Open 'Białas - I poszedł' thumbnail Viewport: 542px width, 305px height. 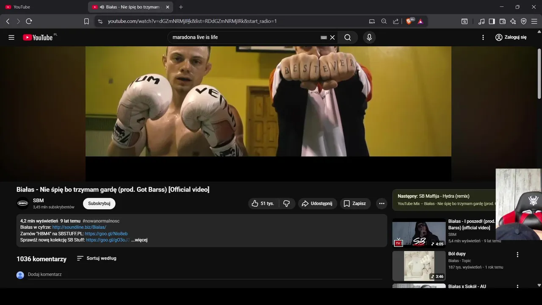[x=419, y=233]
